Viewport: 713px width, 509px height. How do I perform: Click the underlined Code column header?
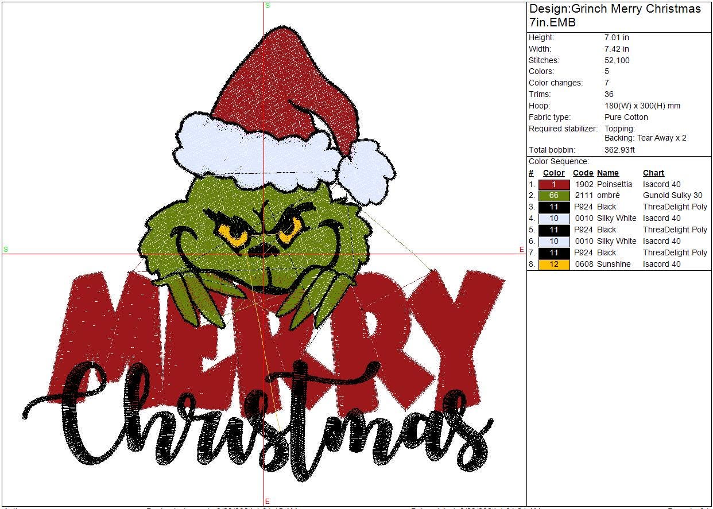pos(583,173)
